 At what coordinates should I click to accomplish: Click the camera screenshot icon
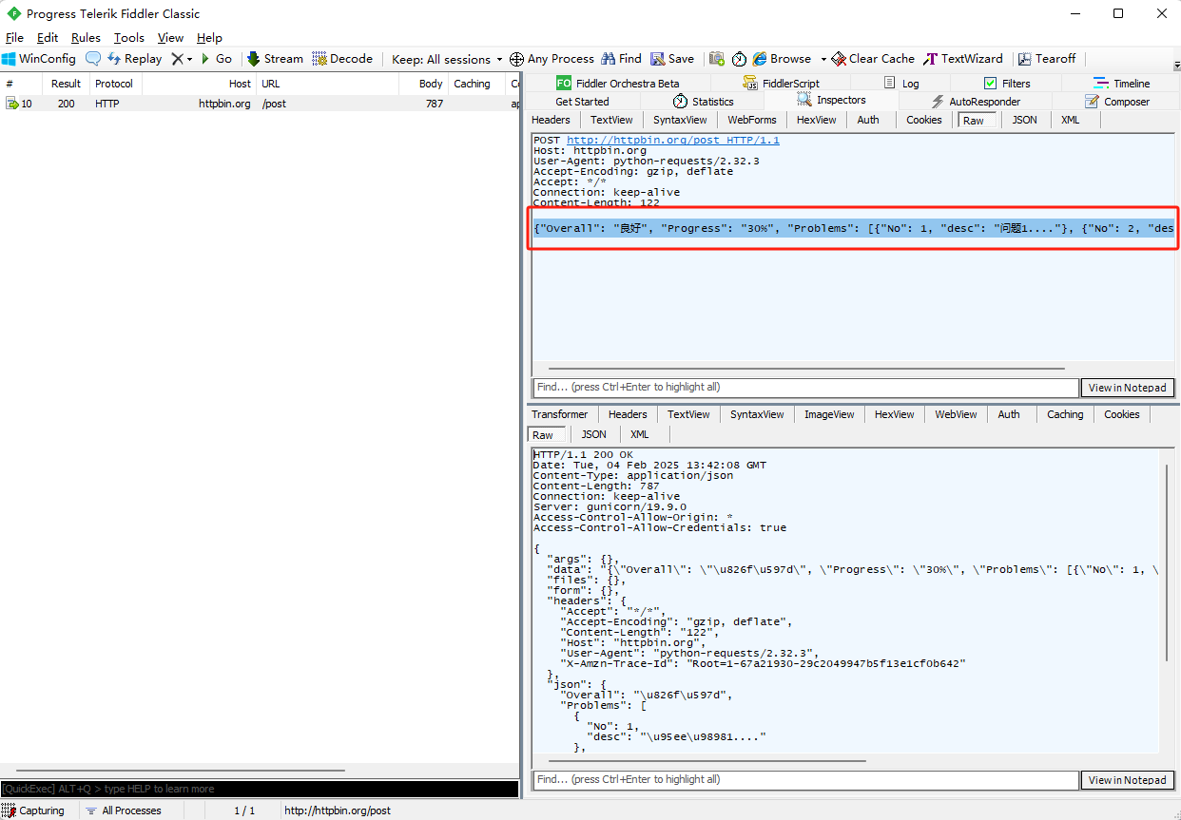point(717,59)
